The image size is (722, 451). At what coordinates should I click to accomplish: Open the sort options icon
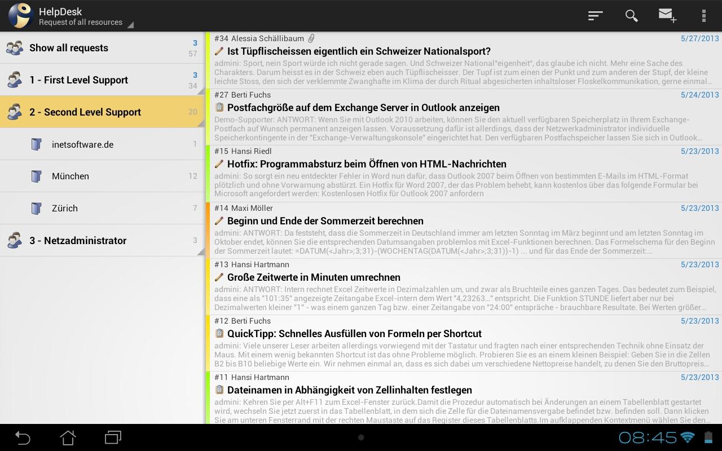596,16
